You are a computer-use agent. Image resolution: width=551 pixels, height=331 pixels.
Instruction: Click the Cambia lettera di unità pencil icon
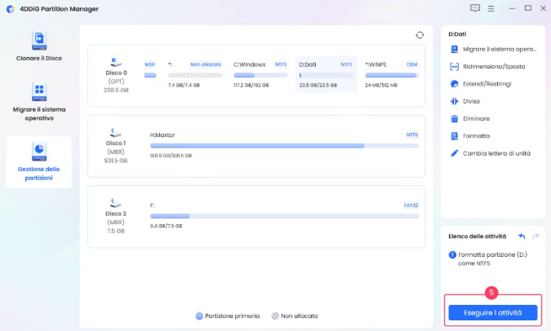(455, 153)
